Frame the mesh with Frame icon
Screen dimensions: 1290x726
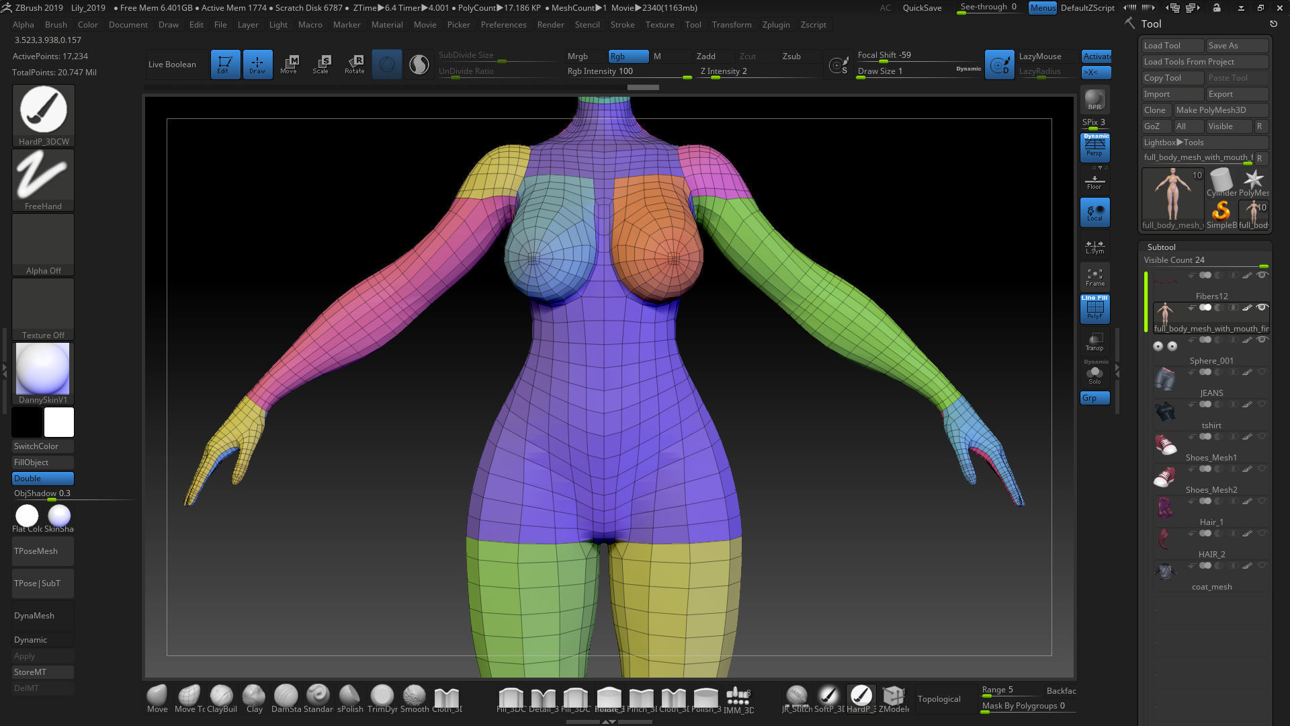click(1094, 278)
